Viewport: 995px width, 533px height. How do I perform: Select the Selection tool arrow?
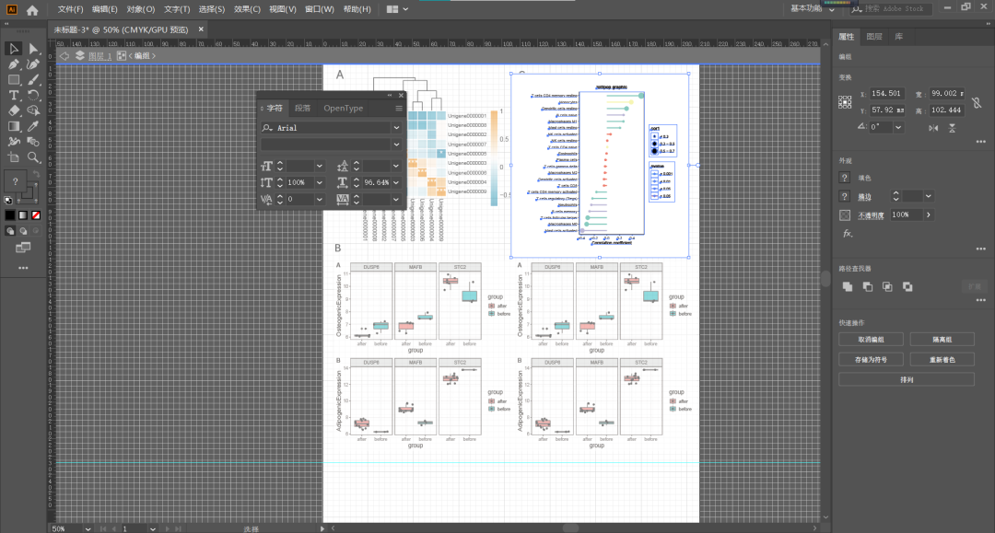(x=13, y=49)
